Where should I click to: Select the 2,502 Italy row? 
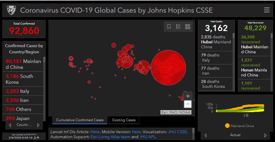click(23, 91)
